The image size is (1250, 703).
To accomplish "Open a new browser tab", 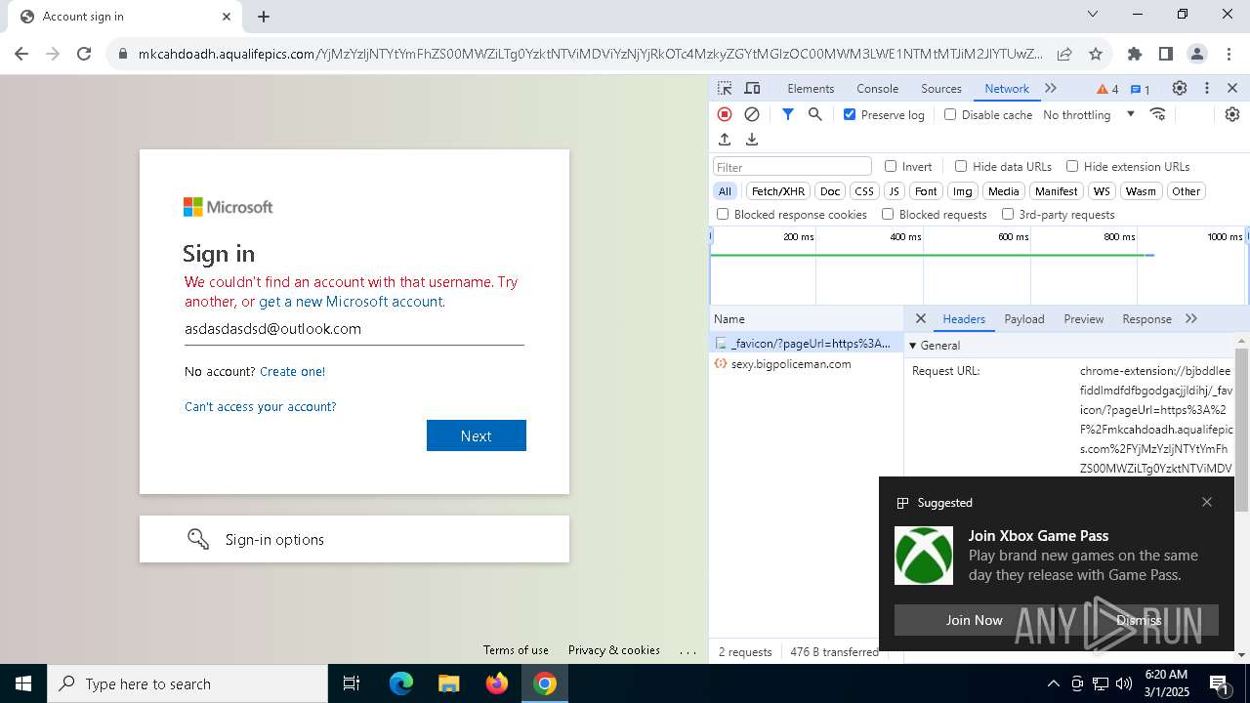I will tap(264, 17).
